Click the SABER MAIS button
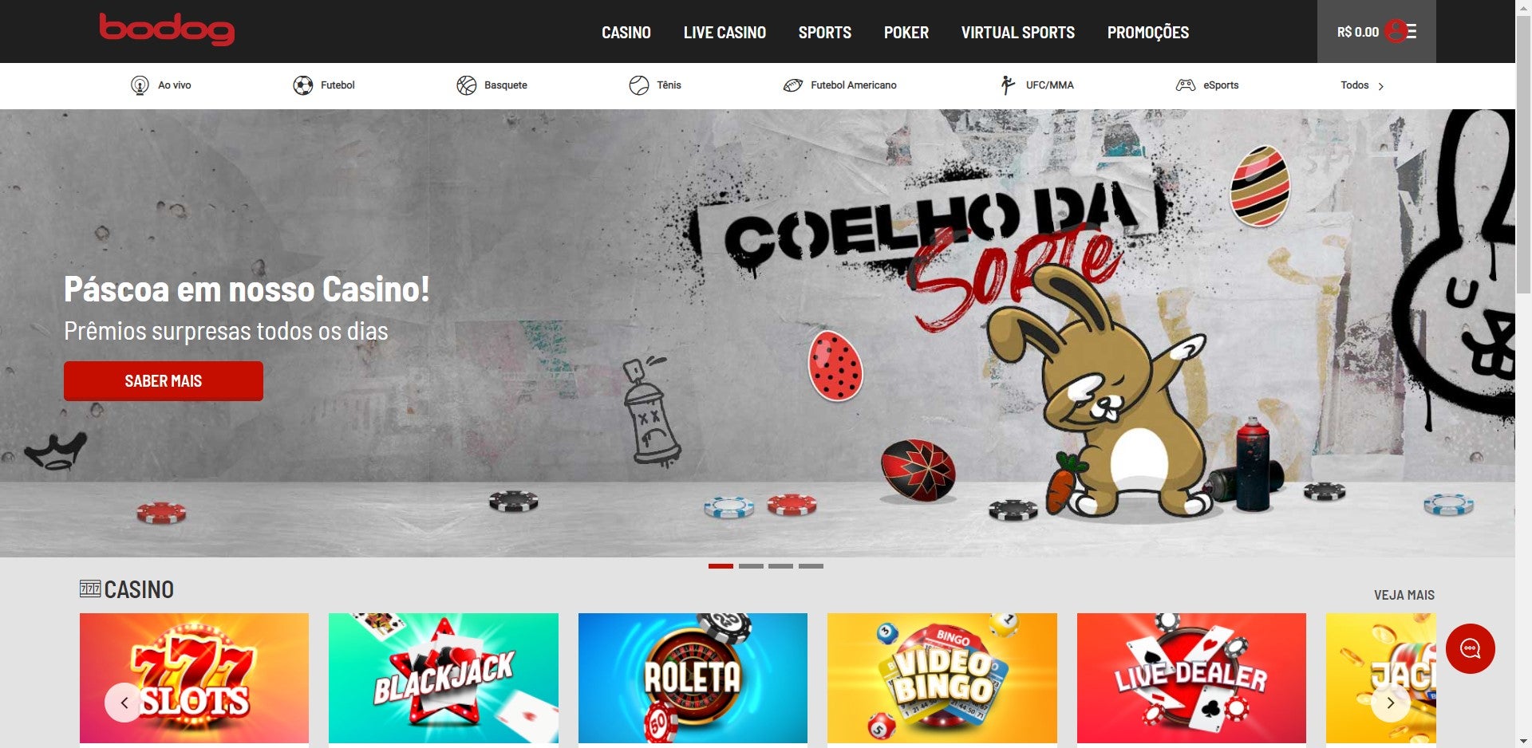Screen dimensions: 1532x748 (164, 381)
